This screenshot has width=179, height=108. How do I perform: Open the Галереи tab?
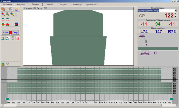(49, 4)
